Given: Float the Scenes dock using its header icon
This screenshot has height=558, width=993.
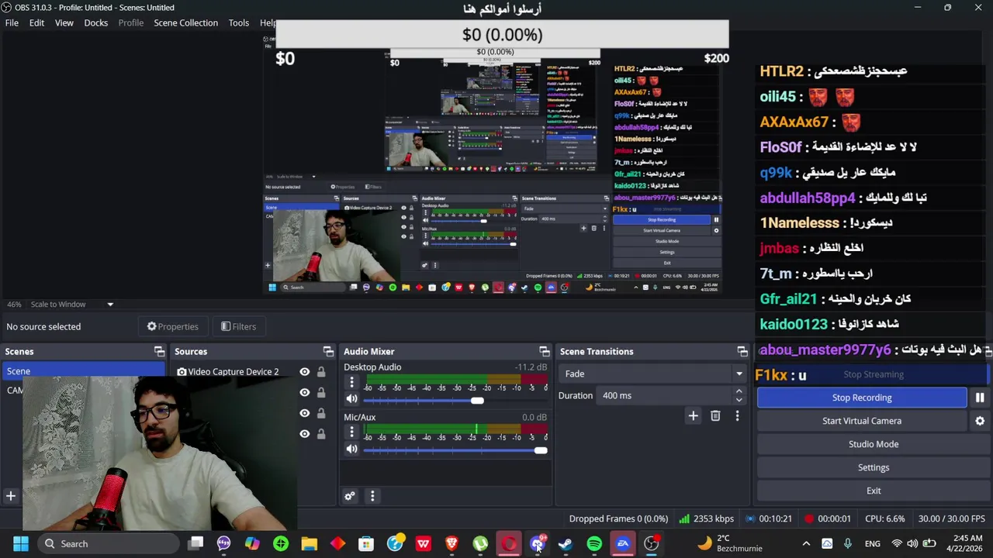Looking at the screenshot, I should point(159,352).
